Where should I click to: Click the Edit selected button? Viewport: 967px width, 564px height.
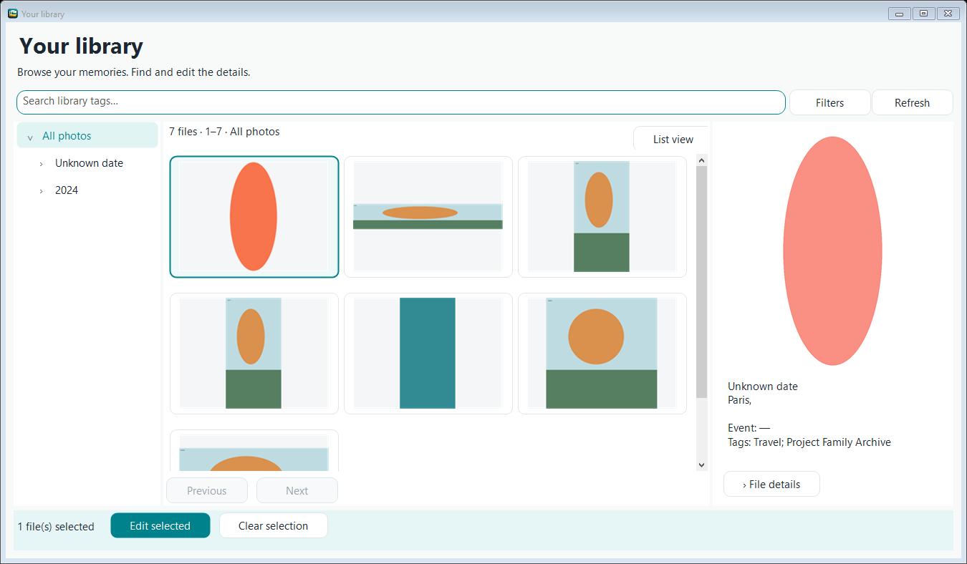click(x=160, y=525)
